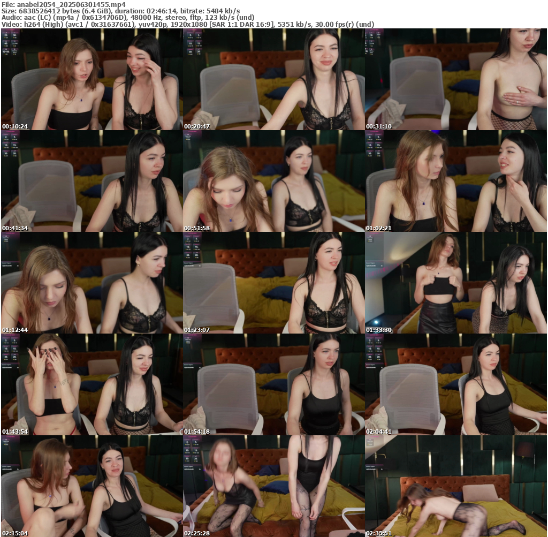Click the thumbnail marked 01:23:07
The height and width of the screenshot is (537, 548).
tap(273, 283)
